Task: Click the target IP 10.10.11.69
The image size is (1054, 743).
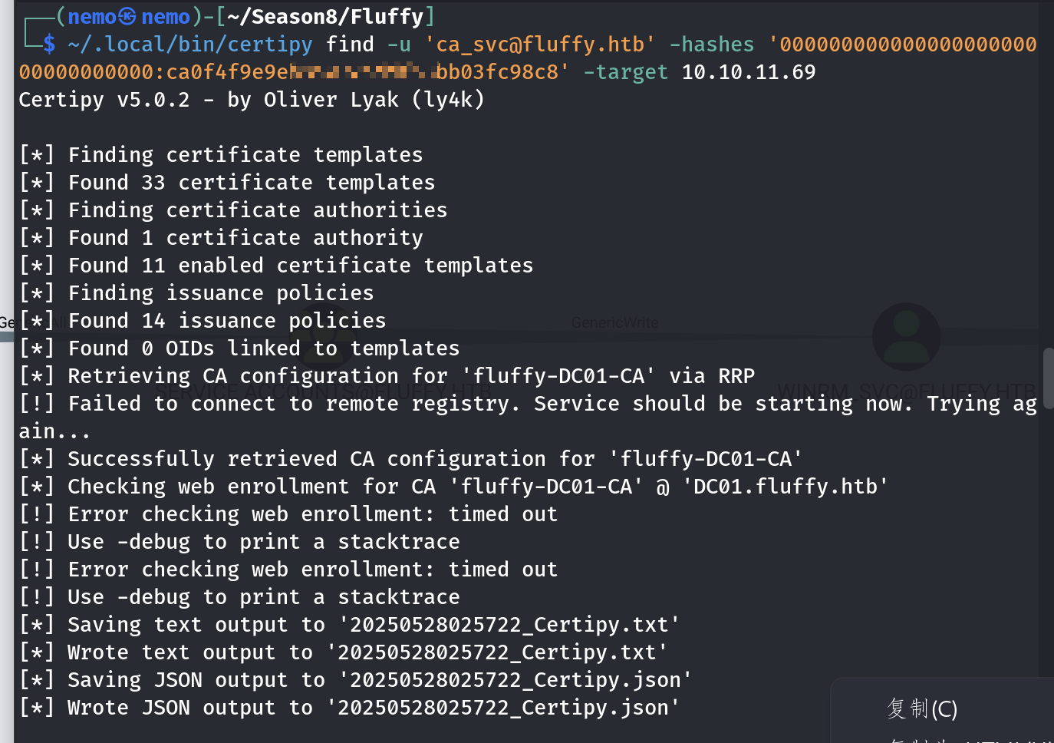Action: click(749, 72)
